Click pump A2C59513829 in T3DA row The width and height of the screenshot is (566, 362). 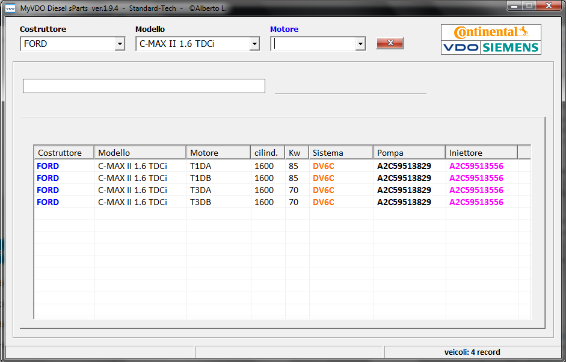click(404, 190)
